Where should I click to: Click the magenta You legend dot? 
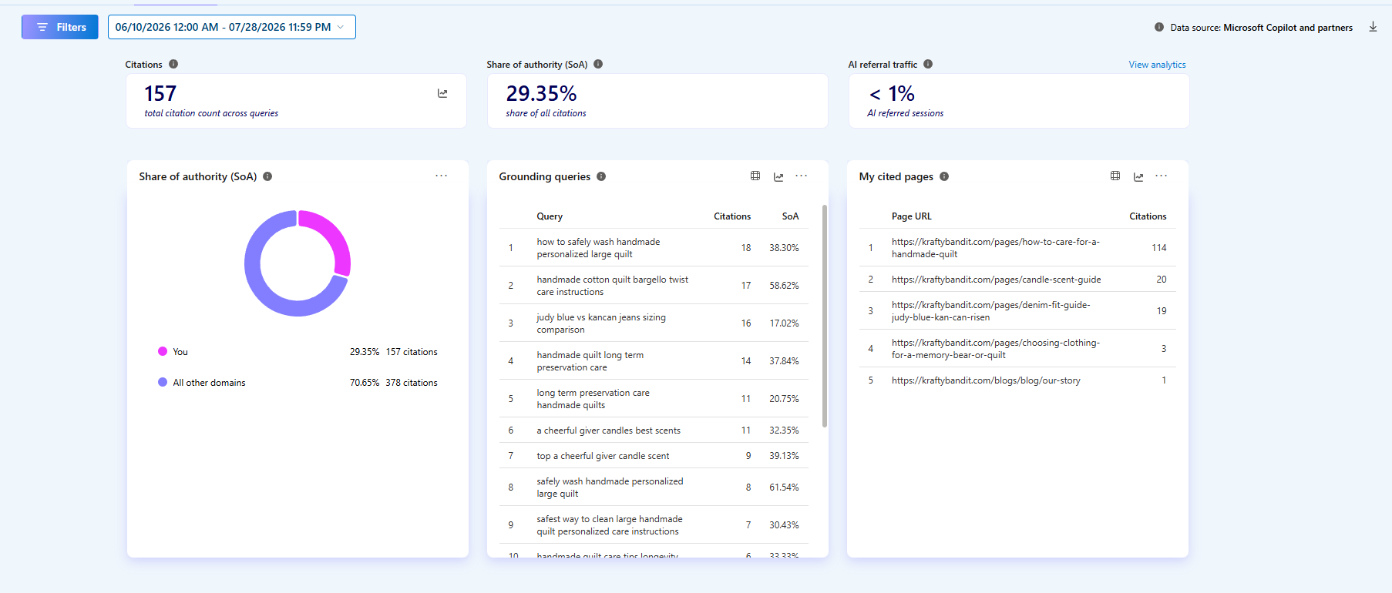coord(163,351)
